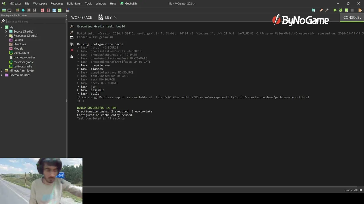Click the blue grid toolbar icon
This screenshot has width=364, height=204.
point(54,10)
